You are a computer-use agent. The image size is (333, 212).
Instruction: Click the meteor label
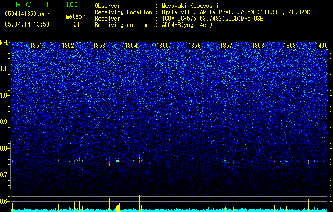click(75, 16)
